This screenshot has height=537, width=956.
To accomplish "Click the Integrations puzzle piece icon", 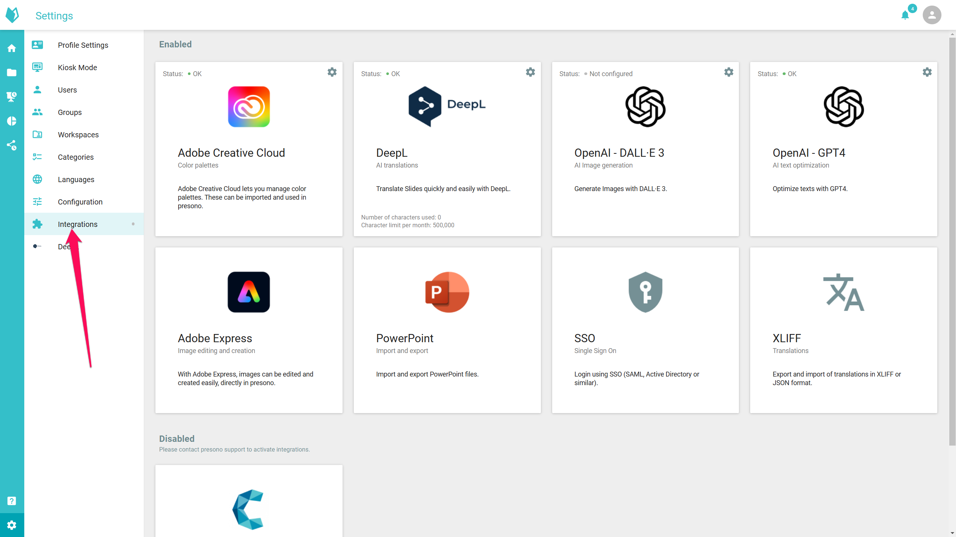I will pyautogui.click(x=37, y=224).
